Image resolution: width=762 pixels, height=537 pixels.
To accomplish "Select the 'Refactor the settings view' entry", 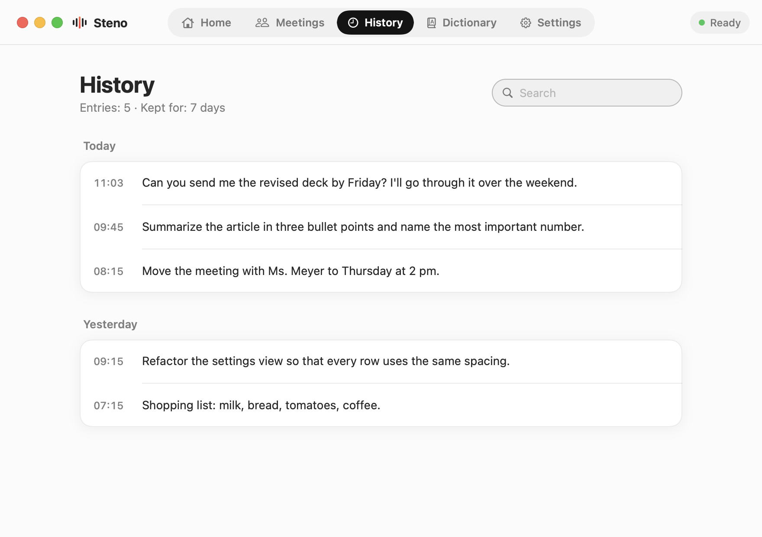I will point(381,361).
